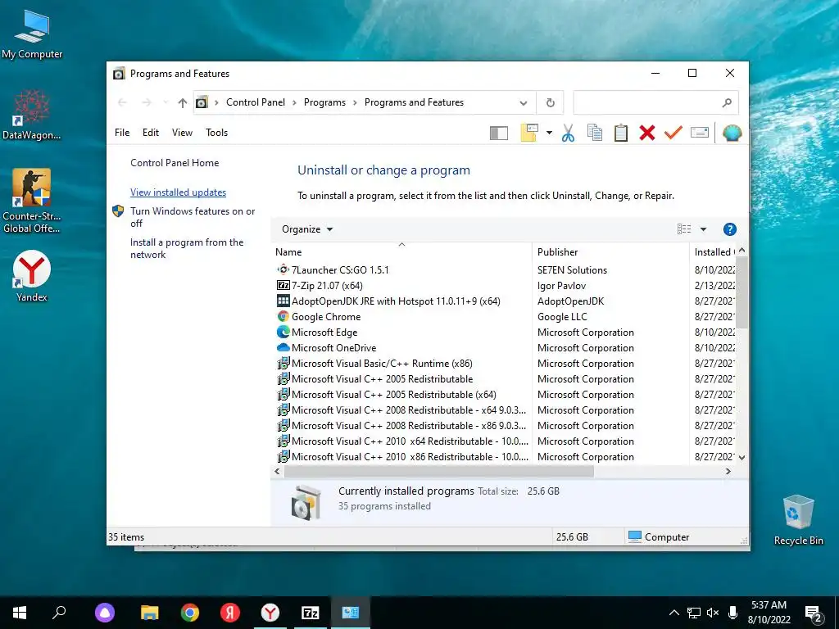Screen dimensions: 839x629
Task: Open Control Panel Home link
Action: 175,163
